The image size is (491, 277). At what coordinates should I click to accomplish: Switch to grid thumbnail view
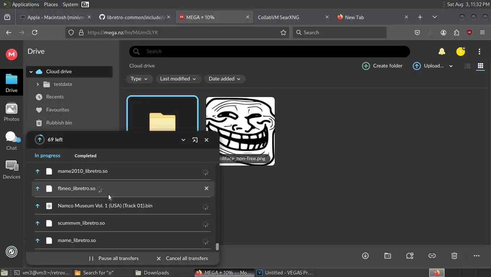481,66
